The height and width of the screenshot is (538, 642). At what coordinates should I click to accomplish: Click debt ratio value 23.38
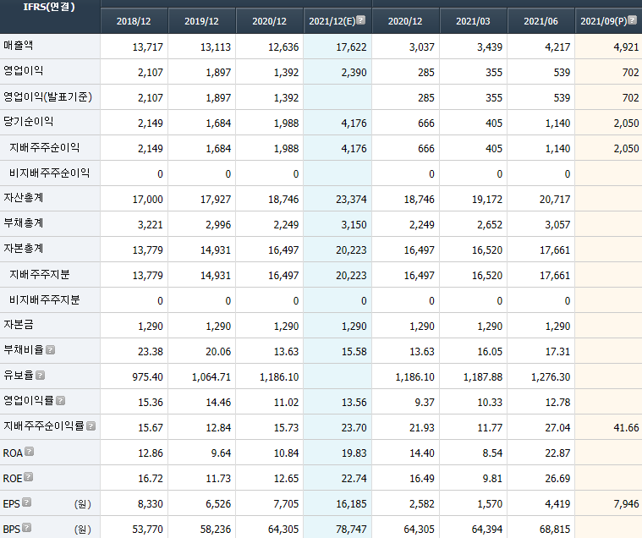pyautogui.click(x=151, y=352)
